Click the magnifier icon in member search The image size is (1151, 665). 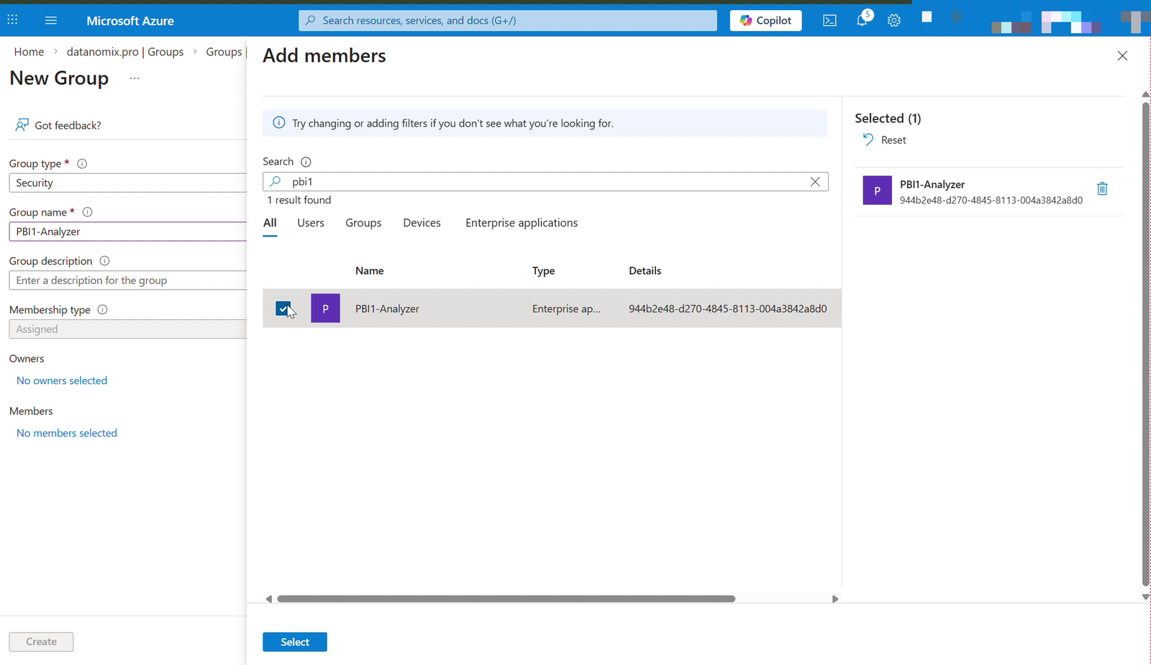click(276, 182)
